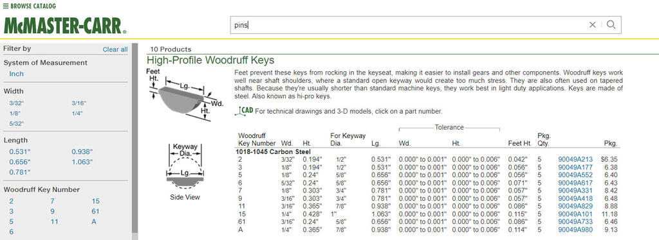Viewport: 659px width, 240px height.
Task: Open part number 90049A213
Action: pyautogui.click(x=575, y=160)
